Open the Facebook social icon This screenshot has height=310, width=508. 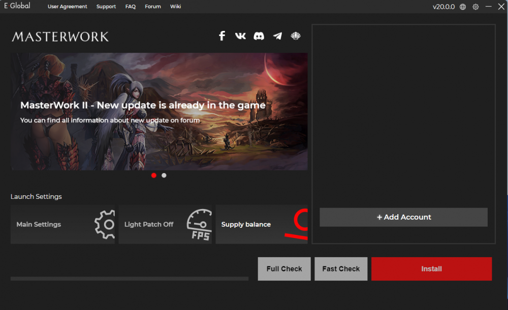point(222,36)
